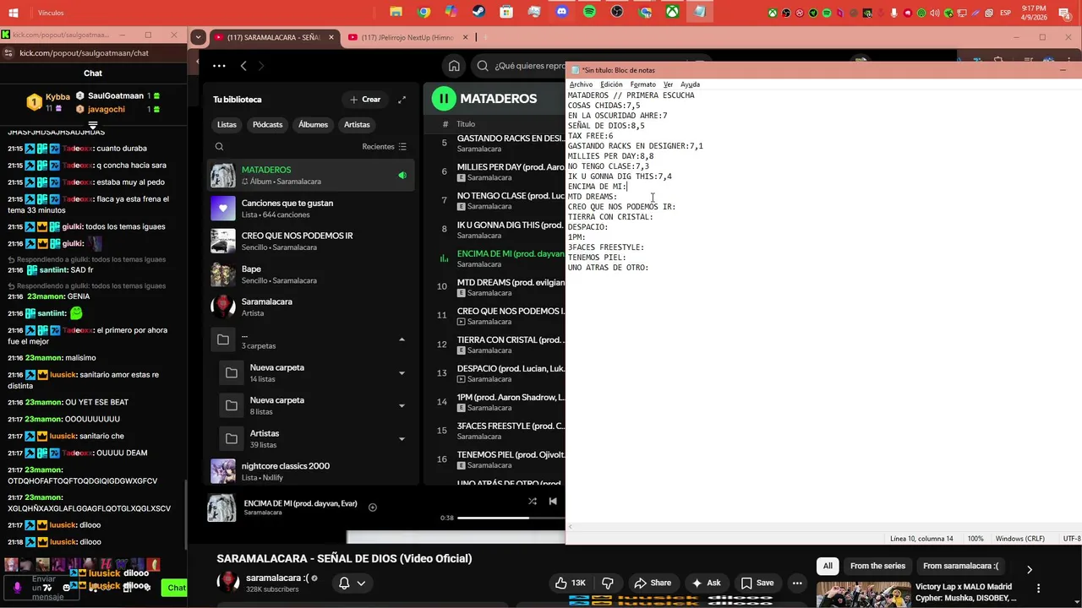Click the Kick message input field
Viewport: 1082px width, 608px height.
[43, 588]
